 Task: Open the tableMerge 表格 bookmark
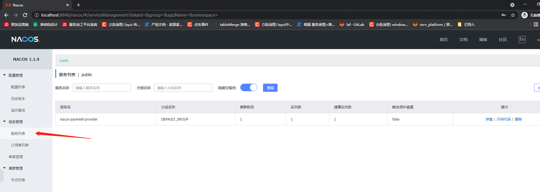232,24
